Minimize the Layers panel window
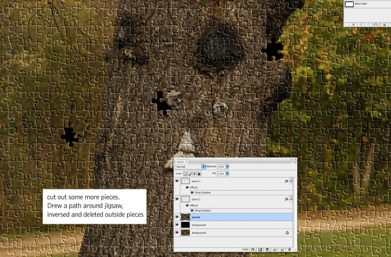391x257 pixels. point(292,159)
